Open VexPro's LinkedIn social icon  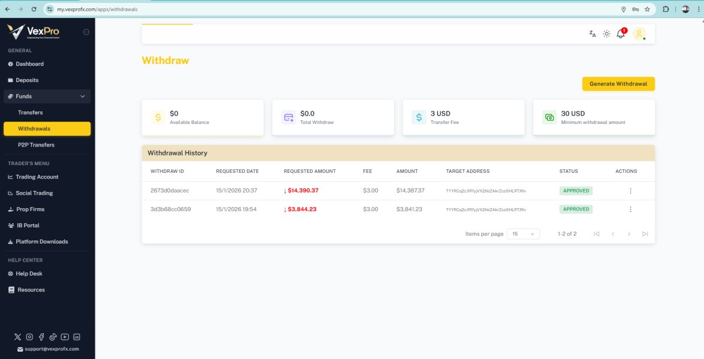click(76, 337)
